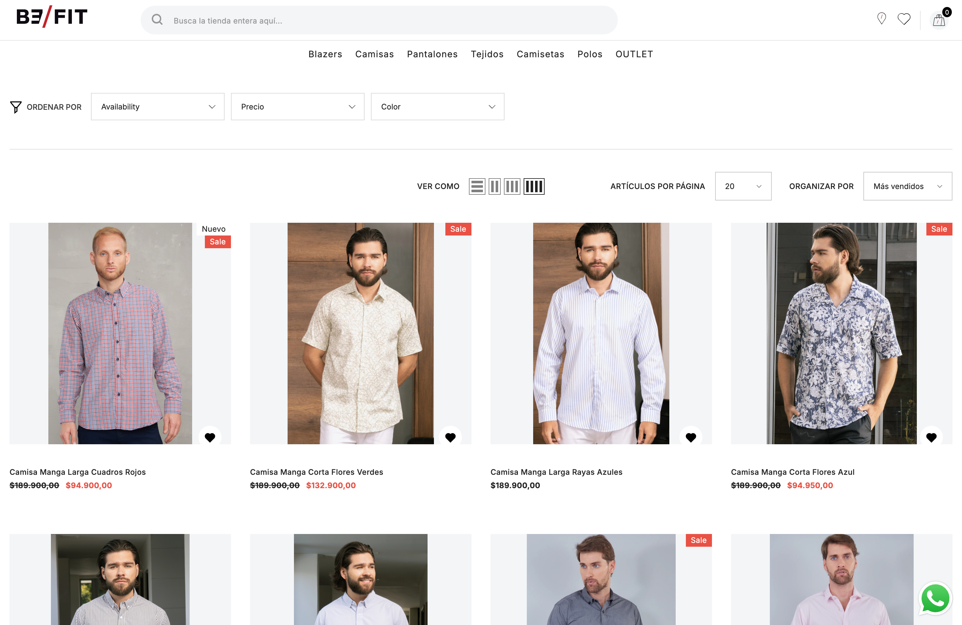This screenshot has width=962, height=625.
Task: Open the artículos por página dropdown
Action: (x=743, y=186)
